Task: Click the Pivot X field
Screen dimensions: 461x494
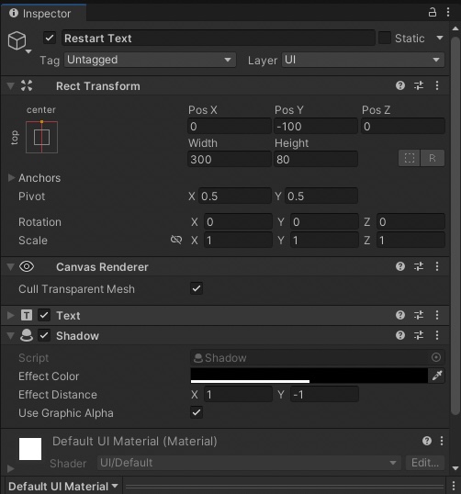Action: pos(235,196)
